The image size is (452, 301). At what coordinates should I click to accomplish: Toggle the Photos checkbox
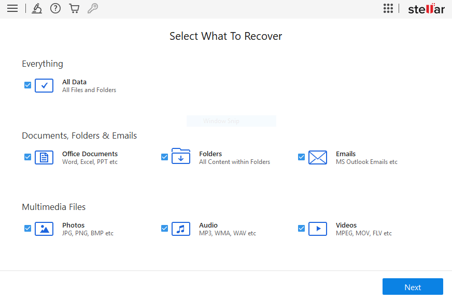coord(27,228)
